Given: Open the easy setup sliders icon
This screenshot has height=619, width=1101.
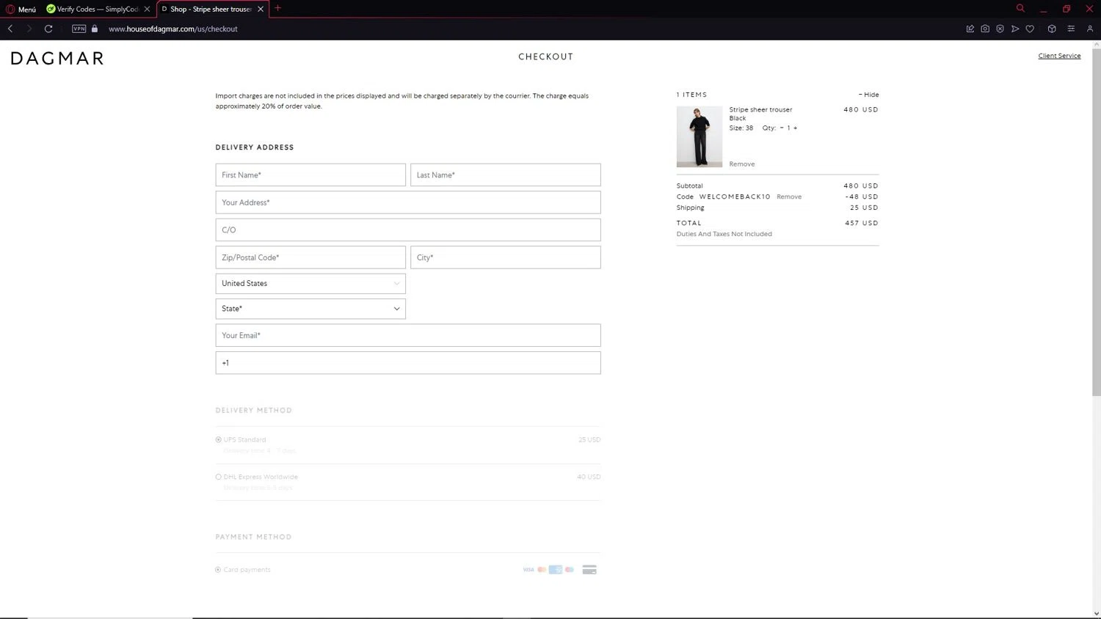Looking at the screenshot, I should pyautogui.click(x=1071, y=29).
